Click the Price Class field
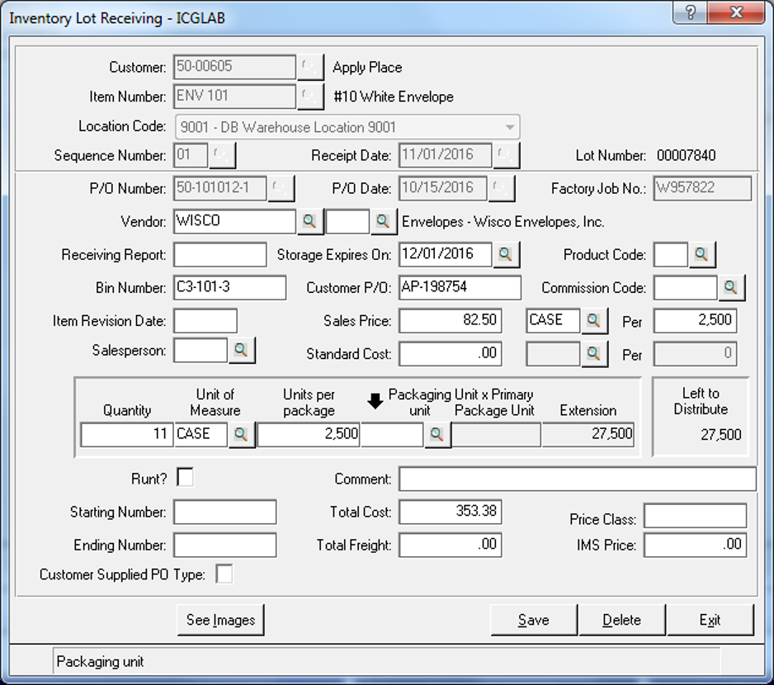The image size is (774, 685). coord(695,516)
